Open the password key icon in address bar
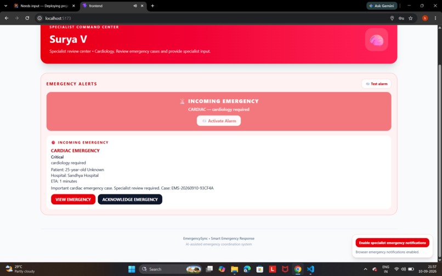Viewport: 442px width, 276px height. click(x=401, y=18)
